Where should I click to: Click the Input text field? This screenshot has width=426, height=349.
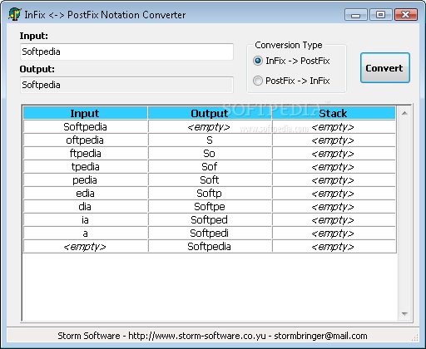click(x=126, y=52)
